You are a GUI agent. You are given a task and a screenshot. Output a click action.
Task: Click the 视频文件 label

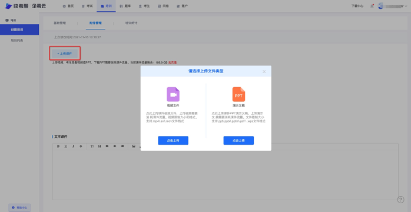point(173,106)
